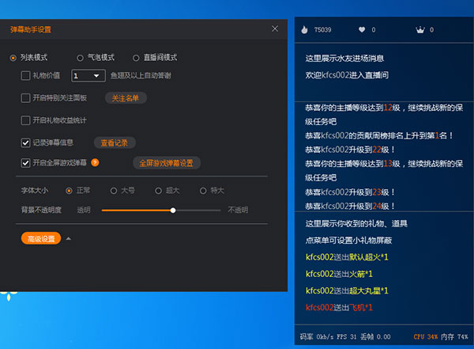
Task: Select 列表模式 radio button
Action: point(13,58)
